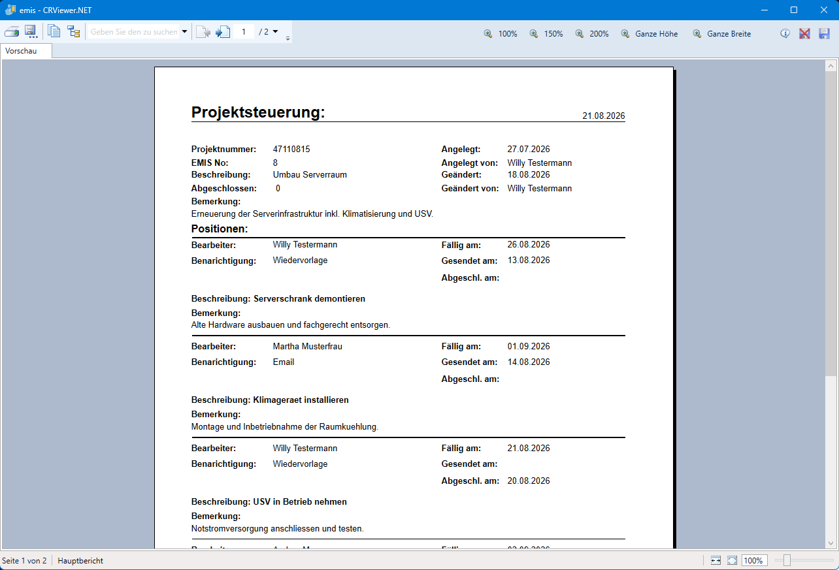The image size is (839, 570).
Task: Go to the next page icon
Action: pyautogui.click(x=223, y=32)
